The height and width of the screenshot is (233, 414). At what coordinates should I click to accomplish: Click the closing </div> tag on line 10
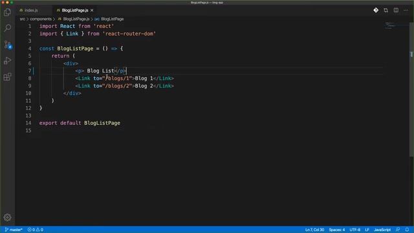tap(72, 93)
